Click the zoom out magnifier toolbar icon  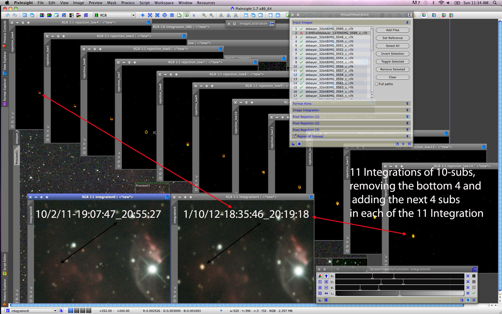[x=211, y=15]
